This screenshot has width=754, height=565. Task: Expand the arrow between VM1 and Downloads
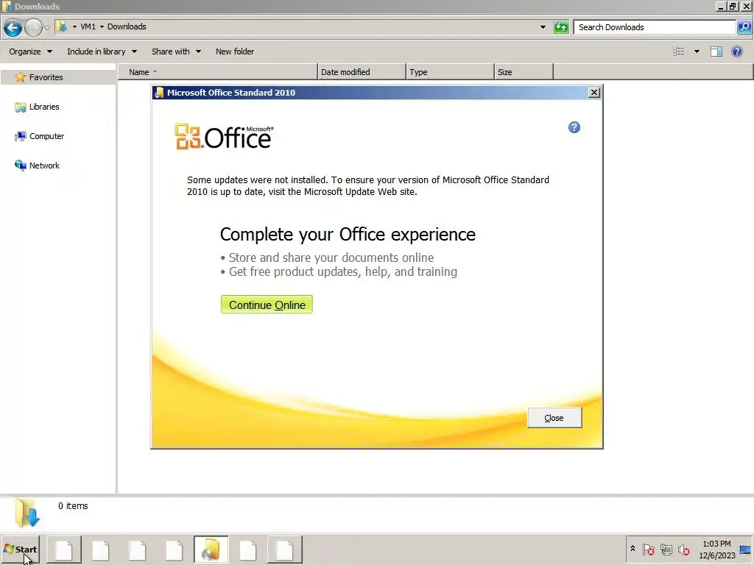[102, 26]
